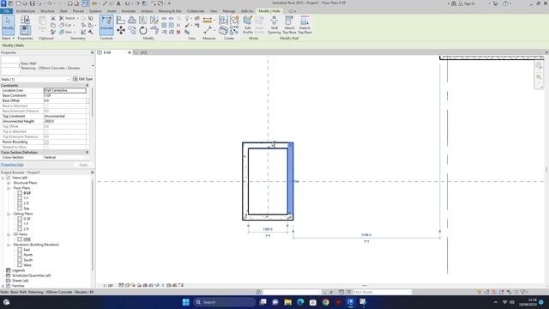
Task: Click Activate Controls button
Action: point(106,25)
